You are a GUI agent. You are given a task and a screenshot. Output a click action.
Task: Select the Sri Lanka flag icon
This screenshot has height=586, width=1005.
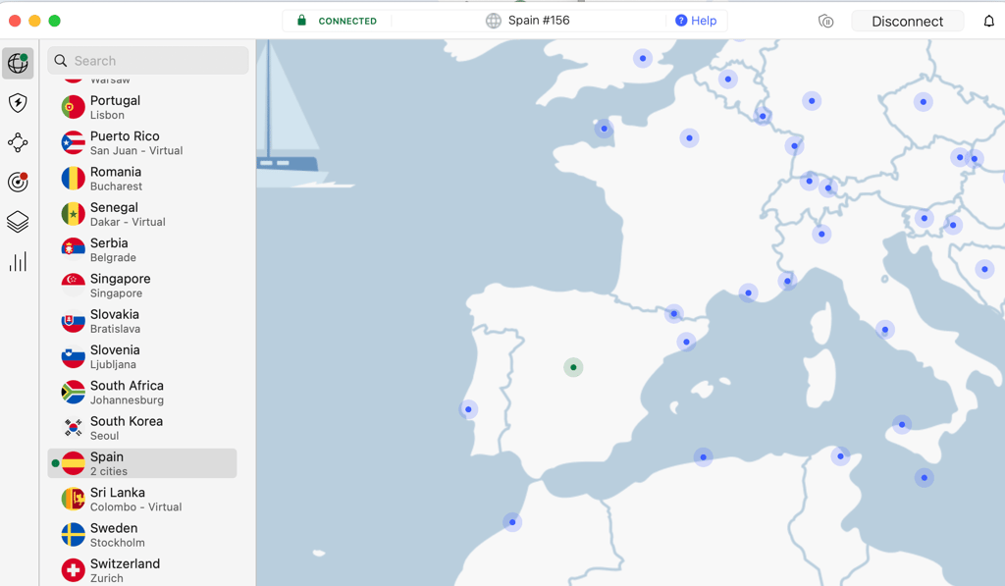point(73,499)
